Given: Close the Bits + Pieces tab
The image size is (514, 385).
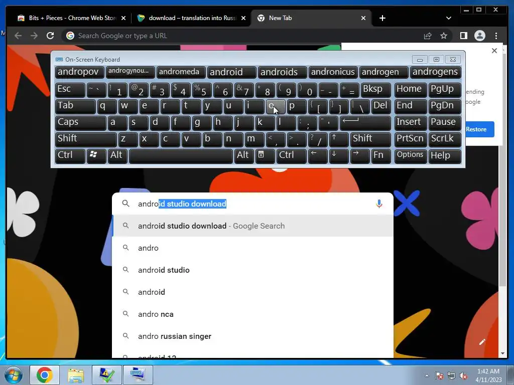Looking at the screenshot, I should click(x=123, y=18).
